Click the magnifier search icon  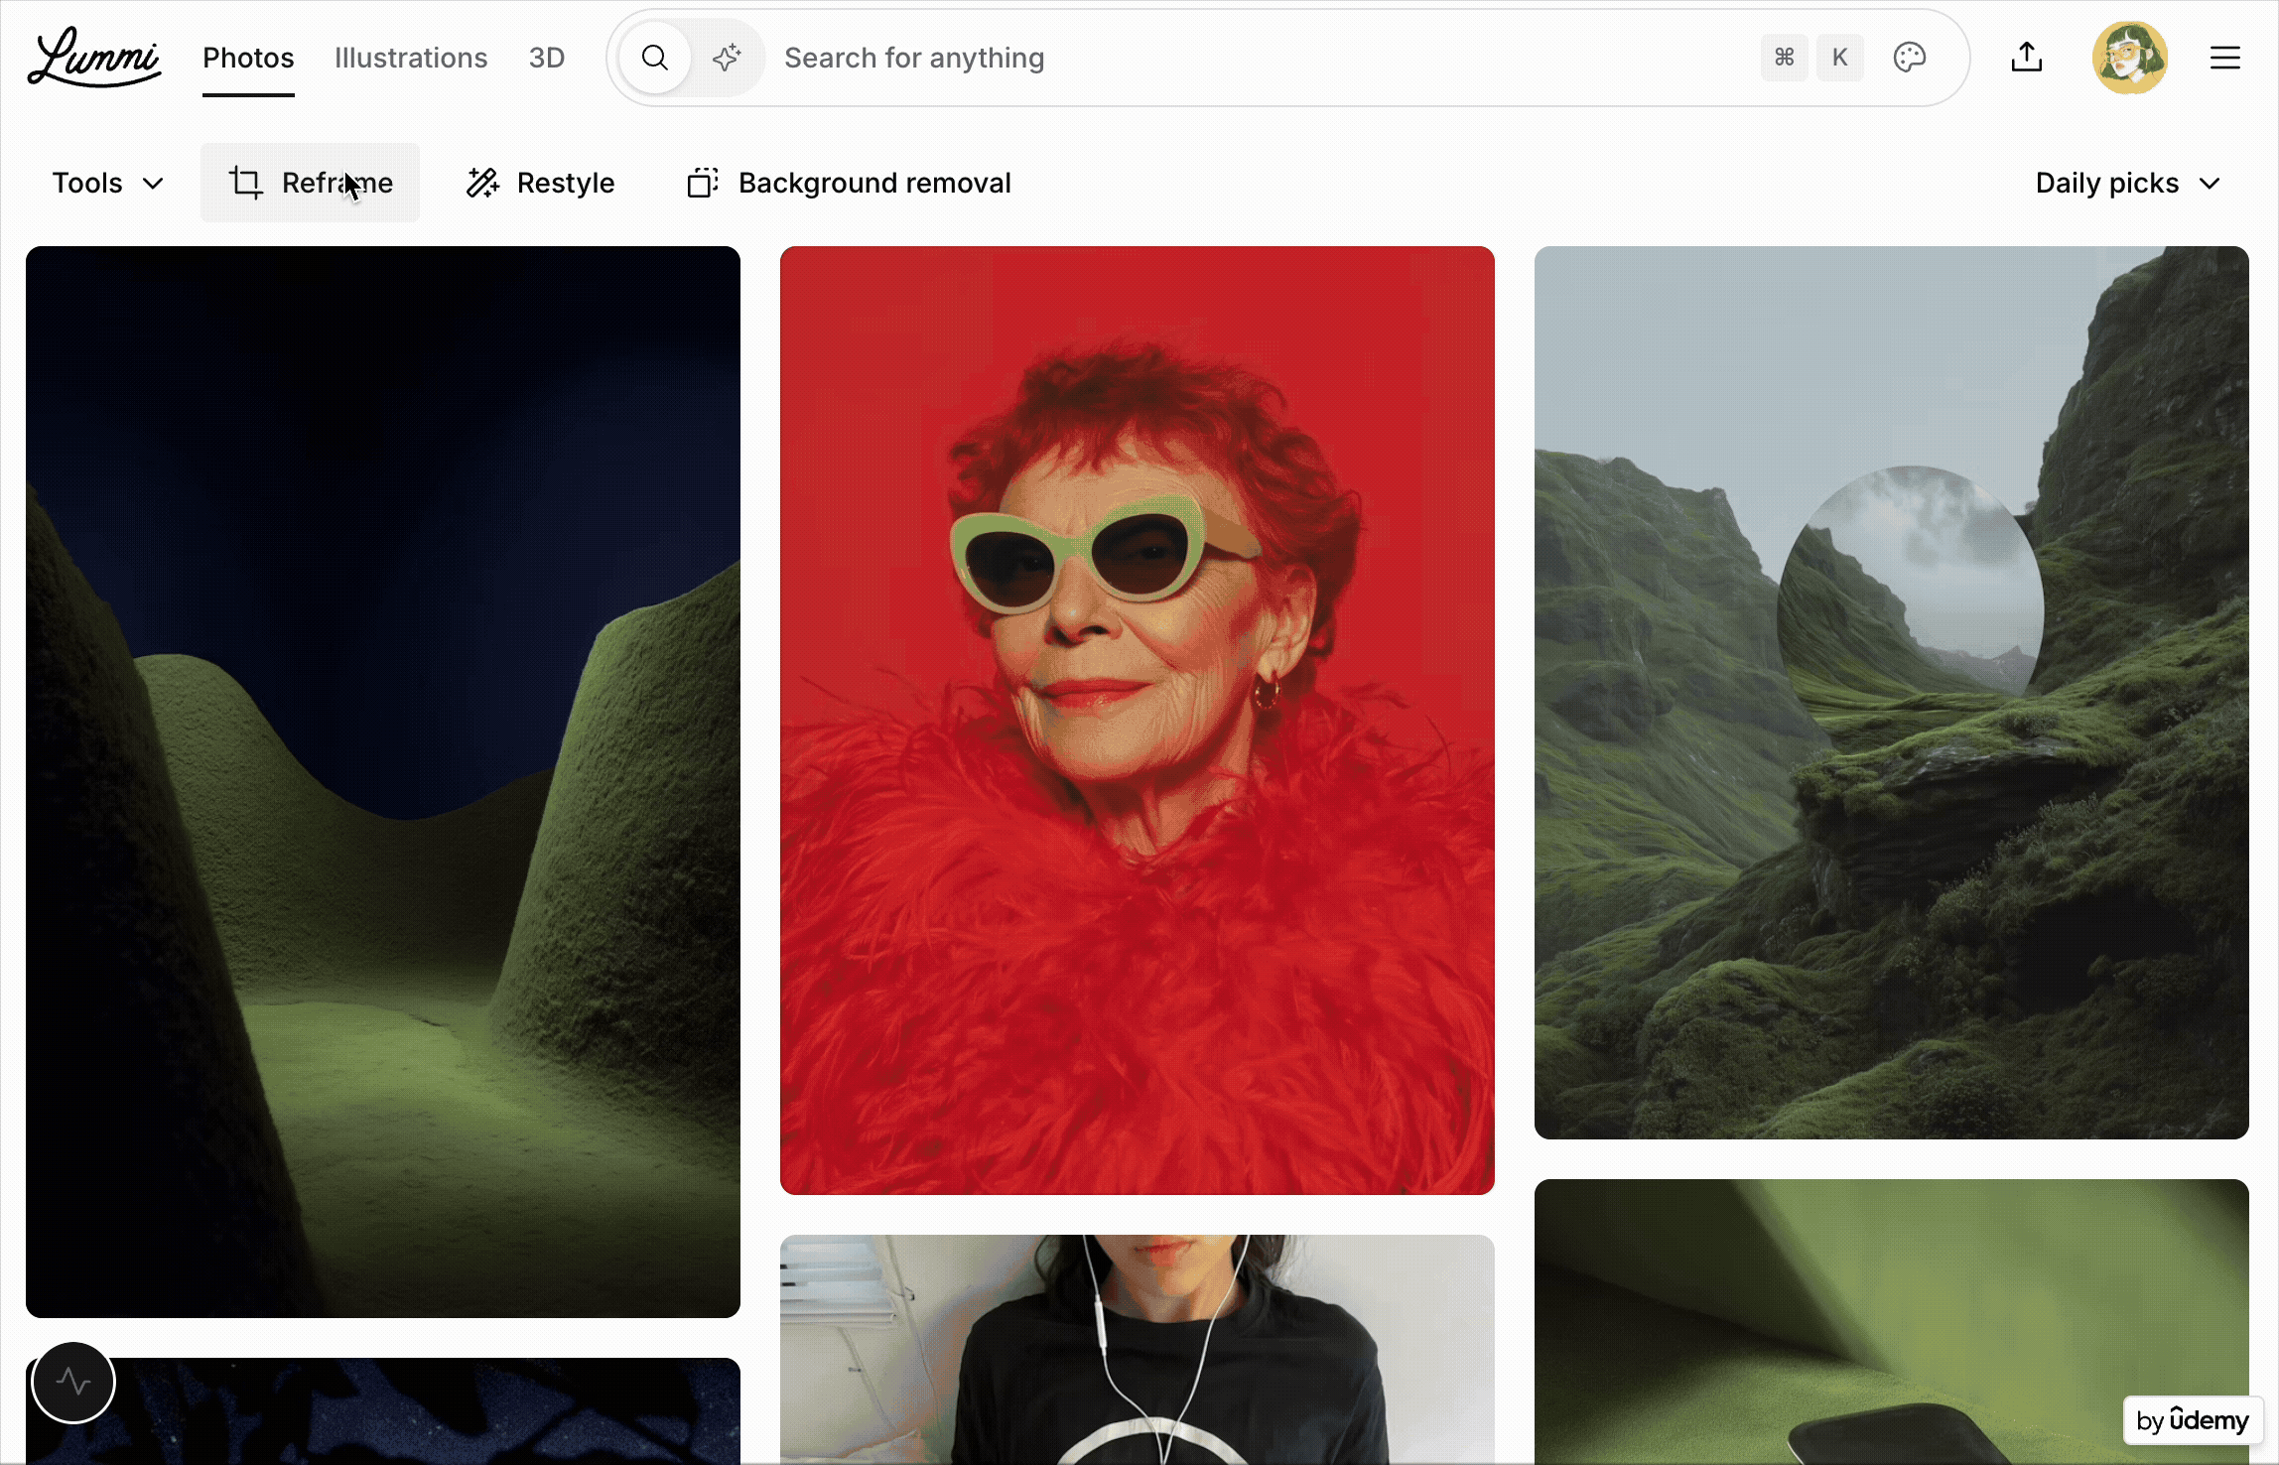(654, 58)
